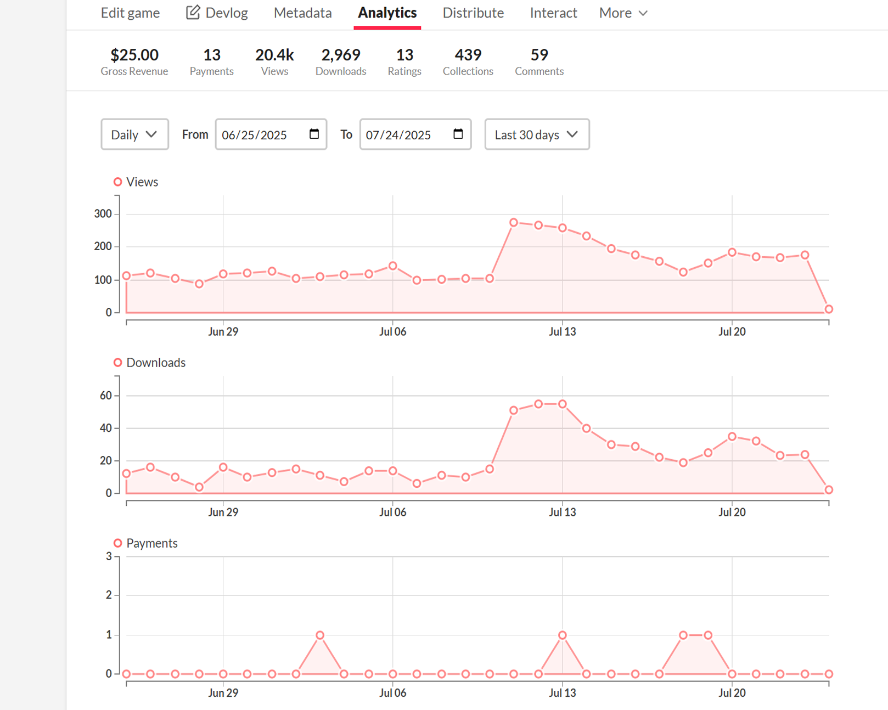Open the Last 30 days dropdown
This screenshot has width=888, height=710.
[x=537, y=134]
